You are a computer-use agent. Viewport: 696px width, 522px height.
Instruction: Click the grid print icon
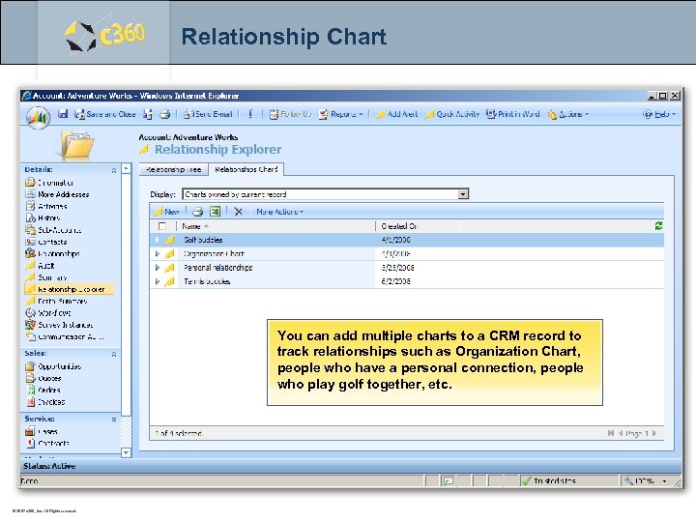197,212
